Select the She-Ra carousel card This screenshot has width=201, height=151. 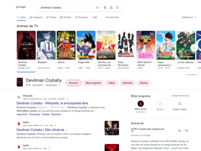point(106,51)
